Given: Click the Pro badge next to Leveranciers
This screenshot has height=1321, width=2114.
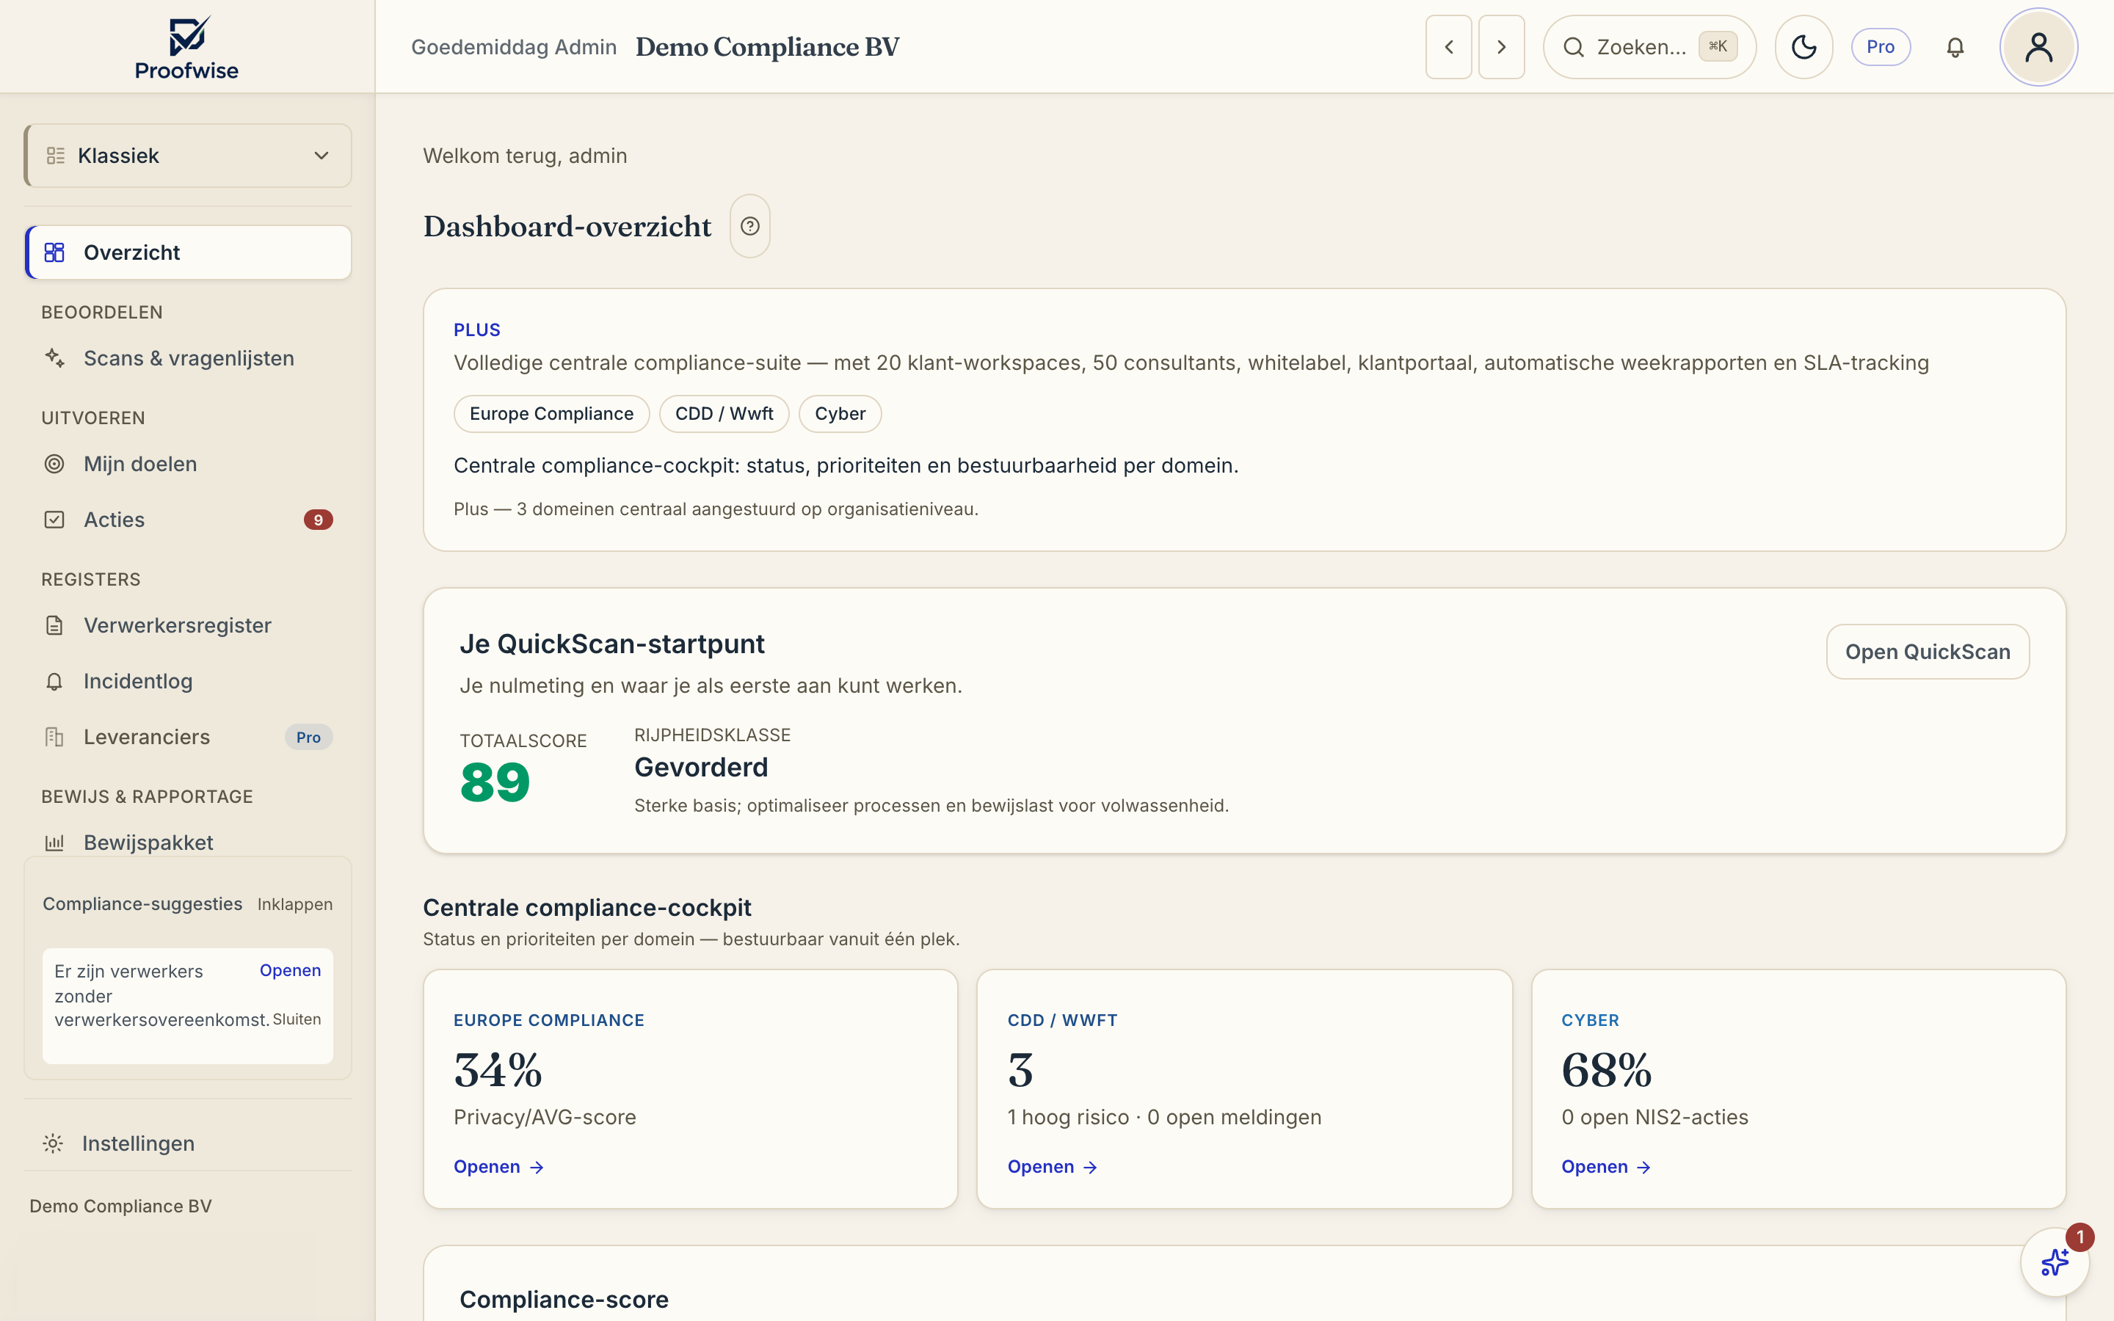Looking at the screenshot, I should tap(308, 738).
